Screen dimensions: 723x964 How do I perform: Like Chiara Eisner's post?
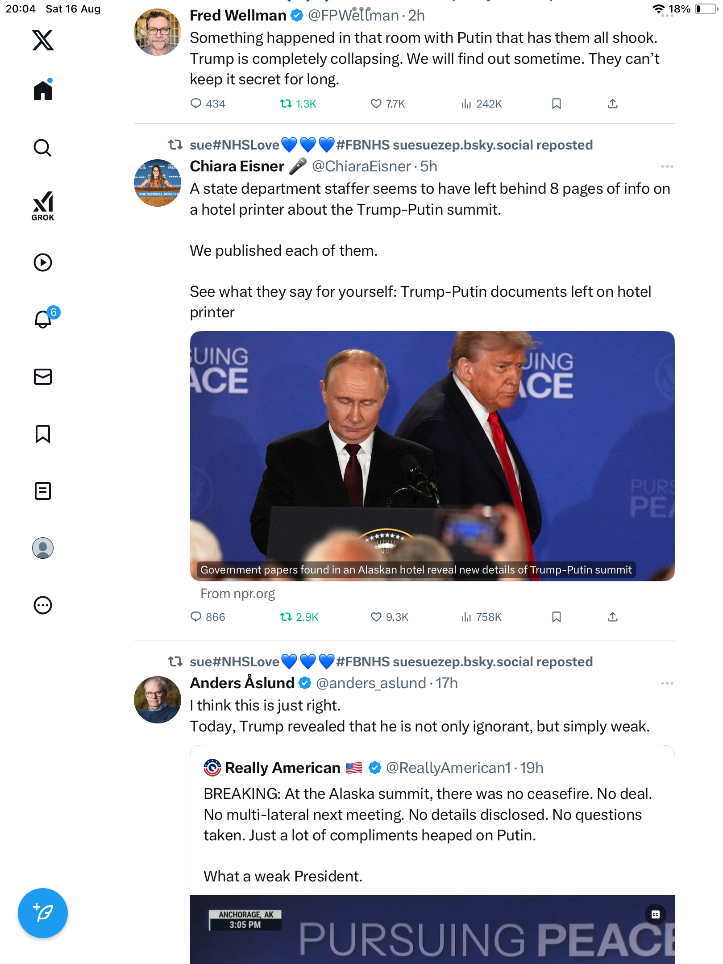click(x=376, y=617)
